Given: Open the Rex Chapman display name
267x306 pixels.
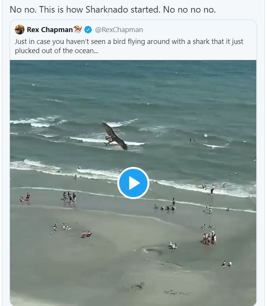Looking at the screenshot, I should click(49, 30).
